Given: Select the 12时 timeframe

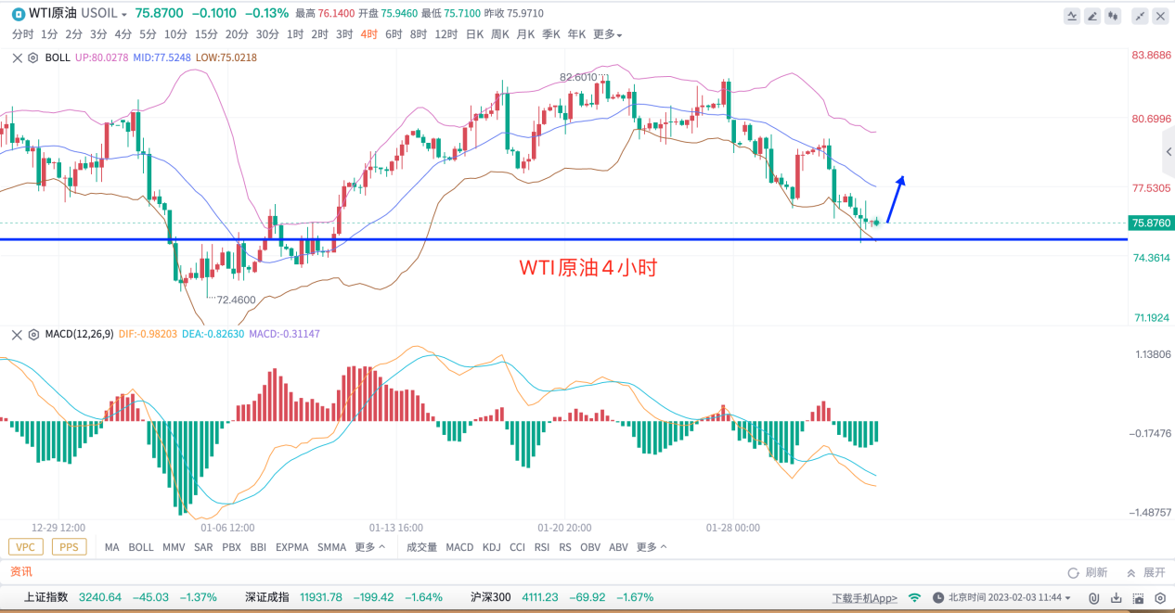Looking at the screenshot, I should (x=446, y=34).
